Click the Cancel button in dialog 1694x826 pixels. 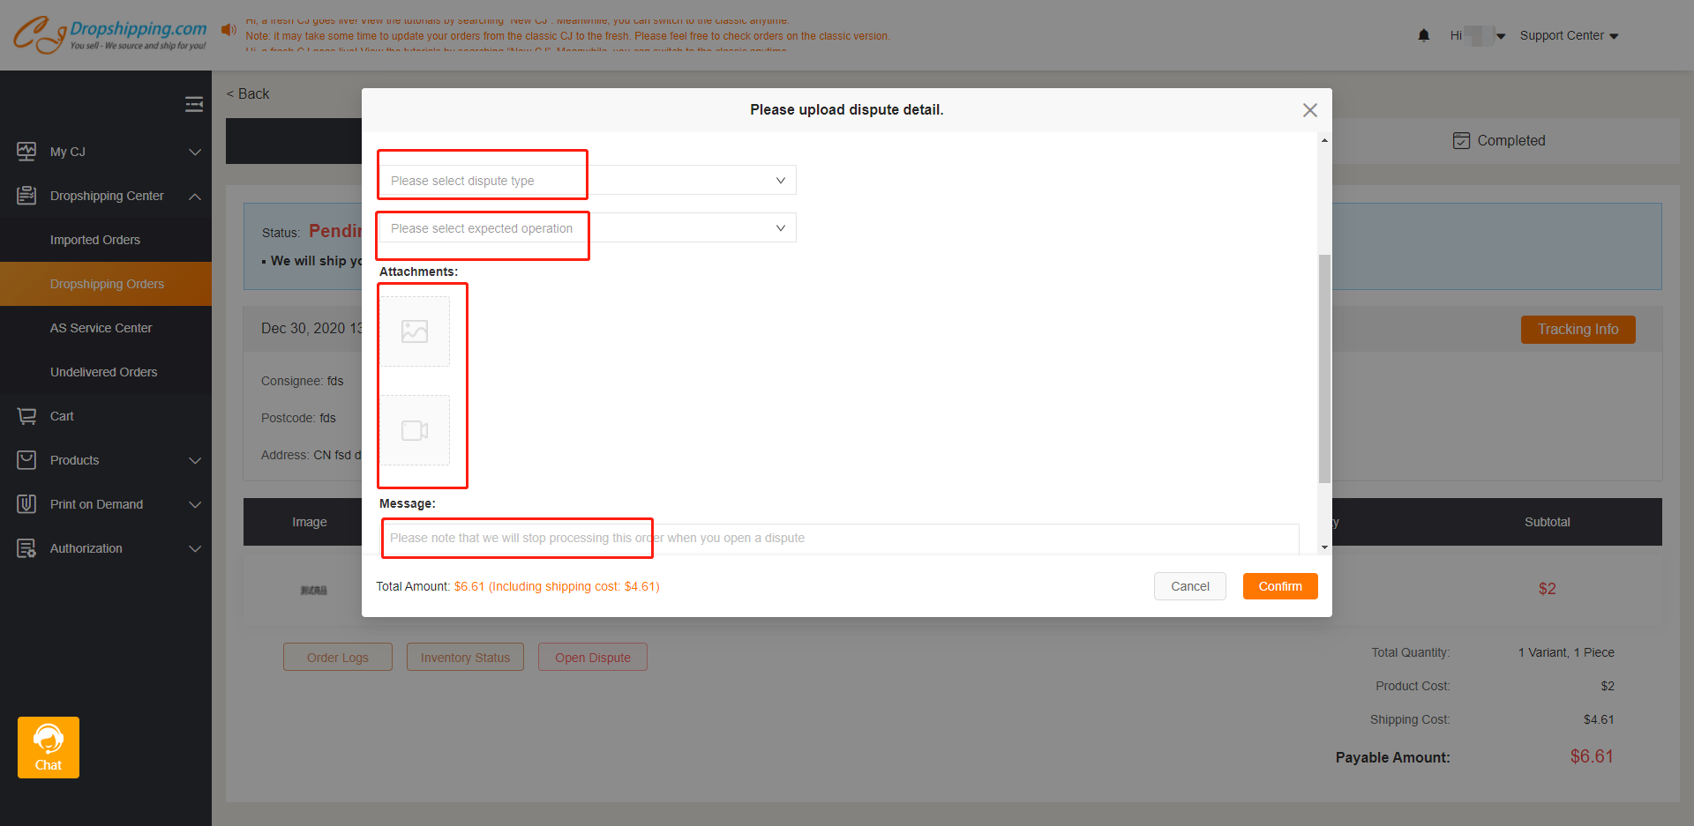click(1189, 586)
